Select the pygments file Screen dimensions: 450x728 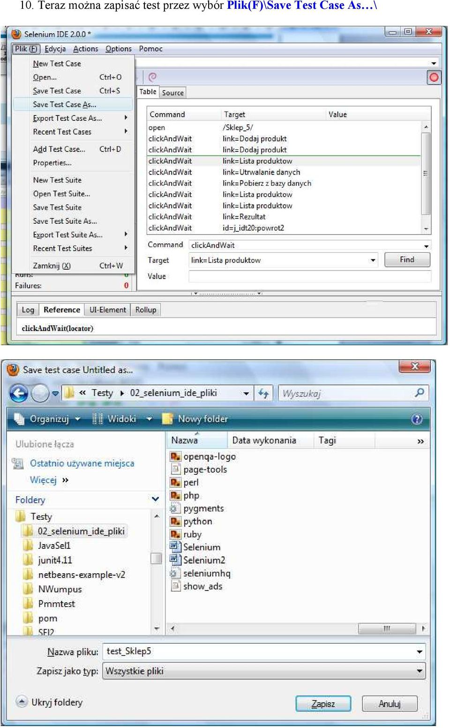tap(197, 508)
